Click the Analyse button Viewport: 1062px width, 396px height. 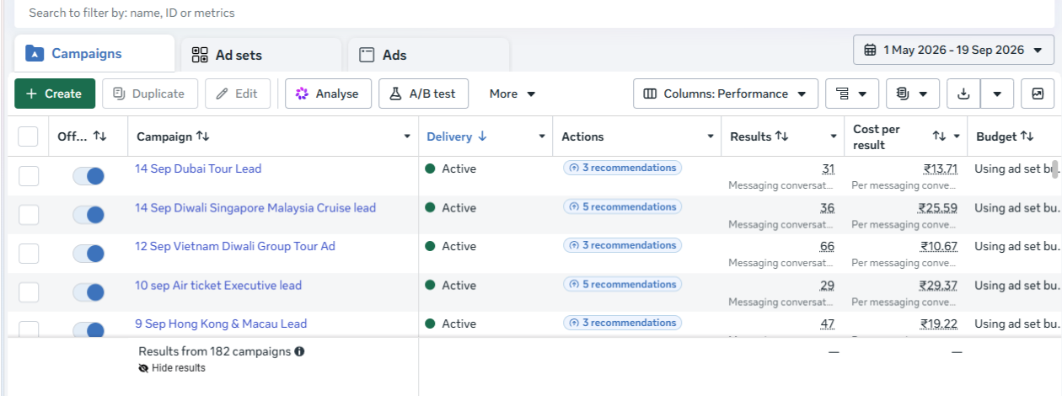pyautogui.click(x=328, y=94)
